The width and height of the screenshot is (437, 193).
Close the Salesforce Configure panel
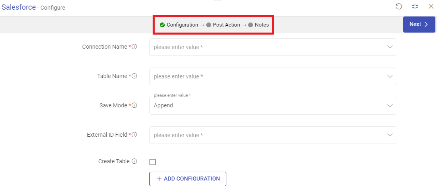point(431,6)
